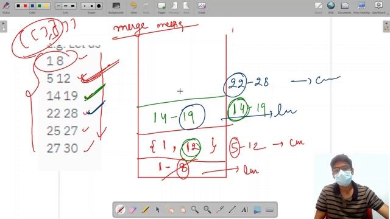Choose the large eraser size
The height and width of the screenshot is (219, 390).
coord(99,5)
